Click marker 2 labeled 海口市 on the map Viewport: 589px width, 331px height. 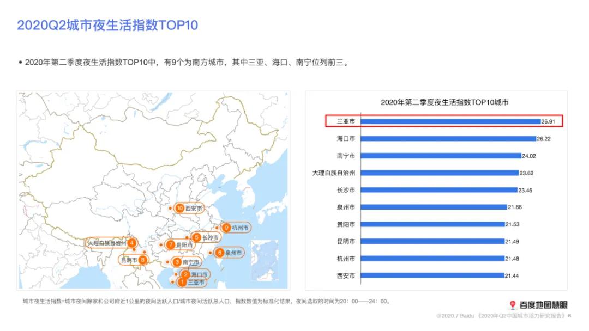click(185, 274)
